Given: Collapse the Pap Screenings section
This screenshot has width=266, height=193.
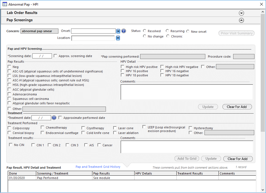Looking at the screenshot, I should [x=241, y=20].
